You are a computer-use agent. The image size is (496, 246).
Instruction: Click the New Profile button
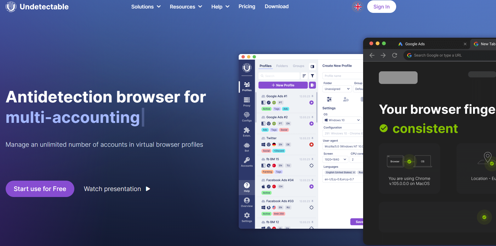pos(283,85)
